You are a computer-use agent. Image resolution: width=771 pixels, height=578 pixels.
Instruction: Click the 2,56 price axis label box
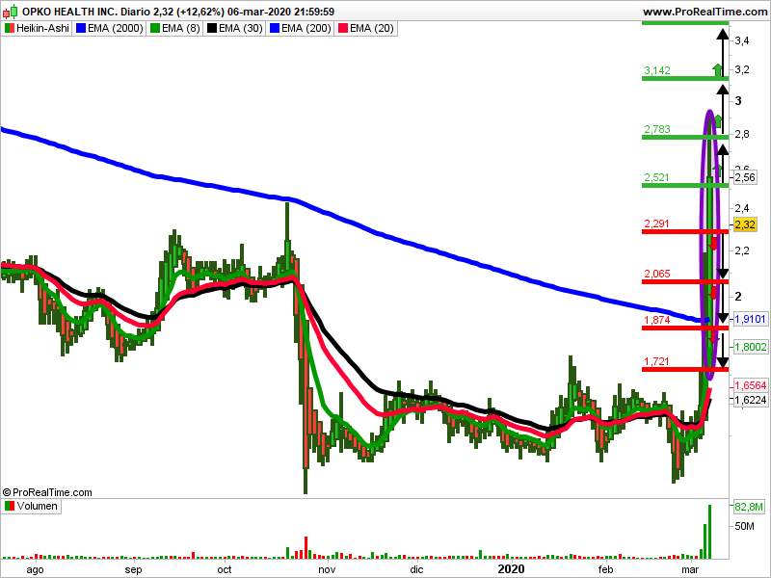744,177
